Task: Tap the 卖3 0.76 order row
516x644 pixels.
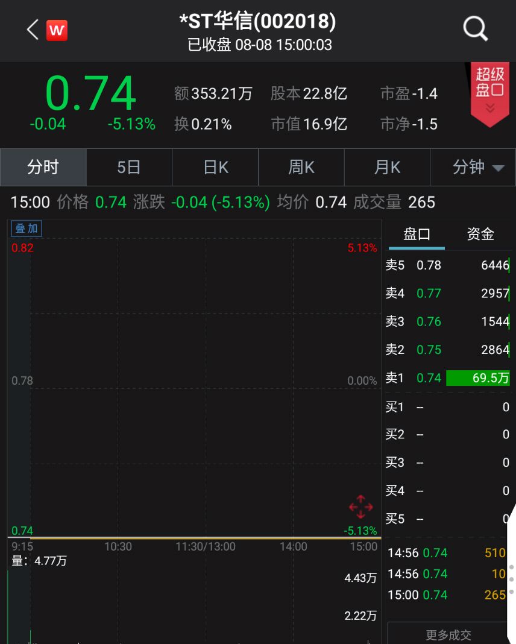Action: tap(447, 321)
